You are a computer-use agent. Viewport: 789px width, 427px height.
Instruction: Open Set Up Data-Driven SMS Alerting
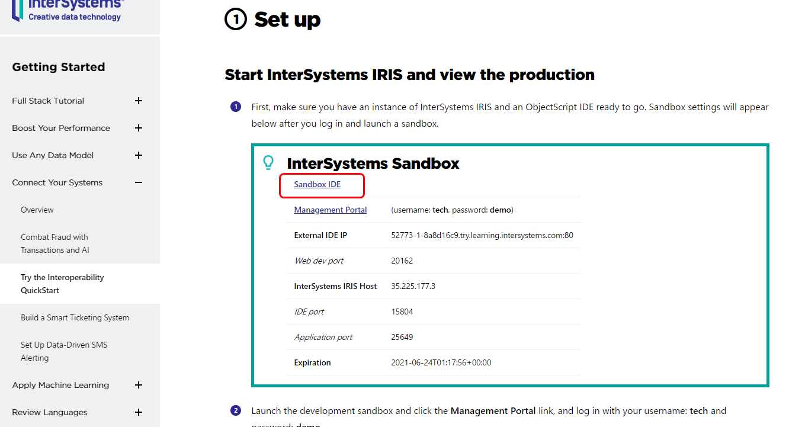point(64,351)
